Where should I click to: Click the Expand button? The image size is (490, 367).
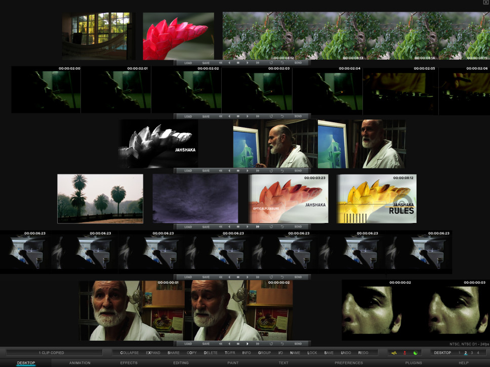[153, 353]
